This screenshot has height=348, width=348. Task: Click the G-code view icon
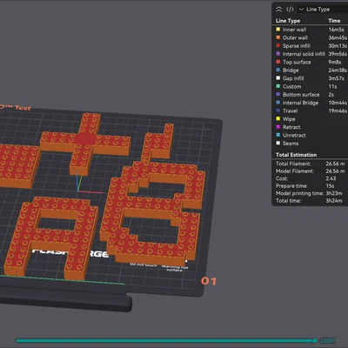point(290,10)
